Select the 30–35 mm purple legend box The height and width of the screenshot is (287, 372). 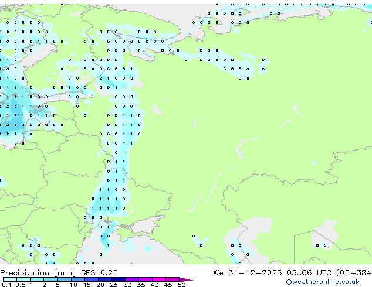tap(132, 279)
